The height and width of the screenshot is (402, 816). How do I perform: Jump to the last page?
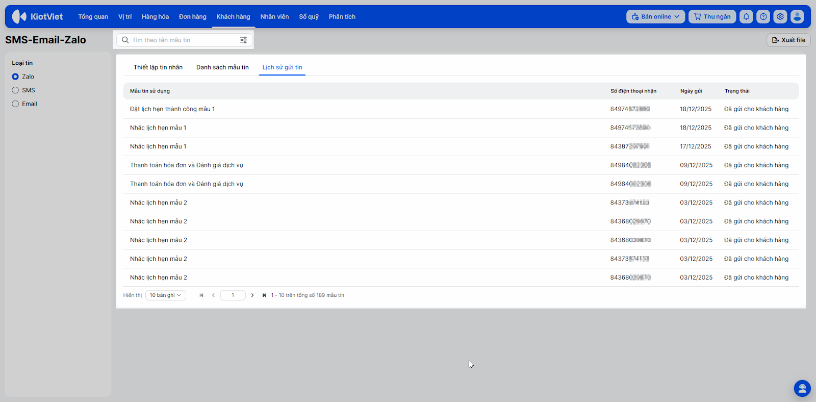click(x=264, y=295)
